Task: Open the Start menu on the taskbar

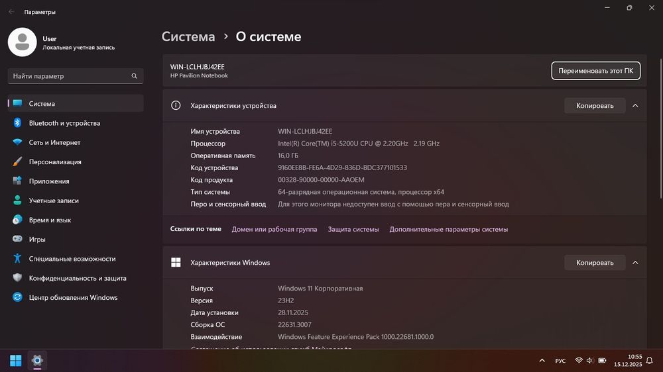Action: tap(16, 361)
